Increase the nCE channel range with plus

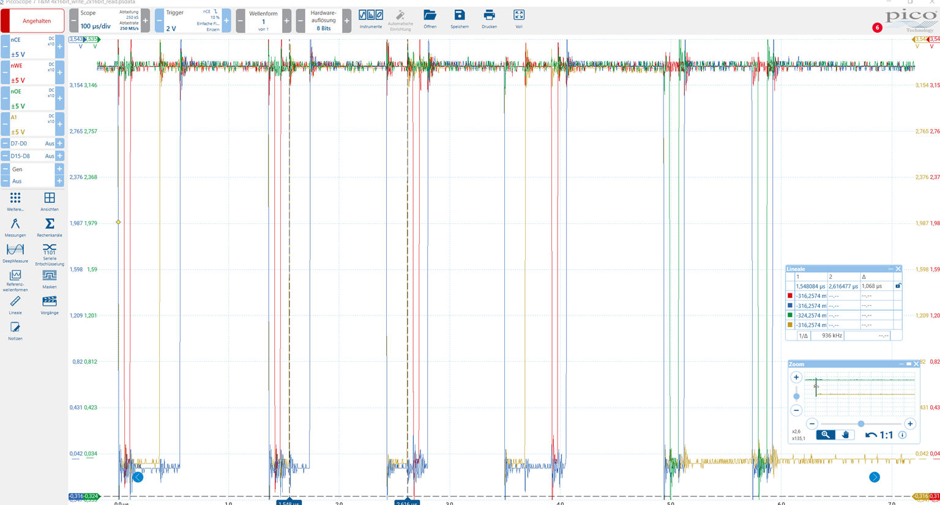[x=59, y=46]
